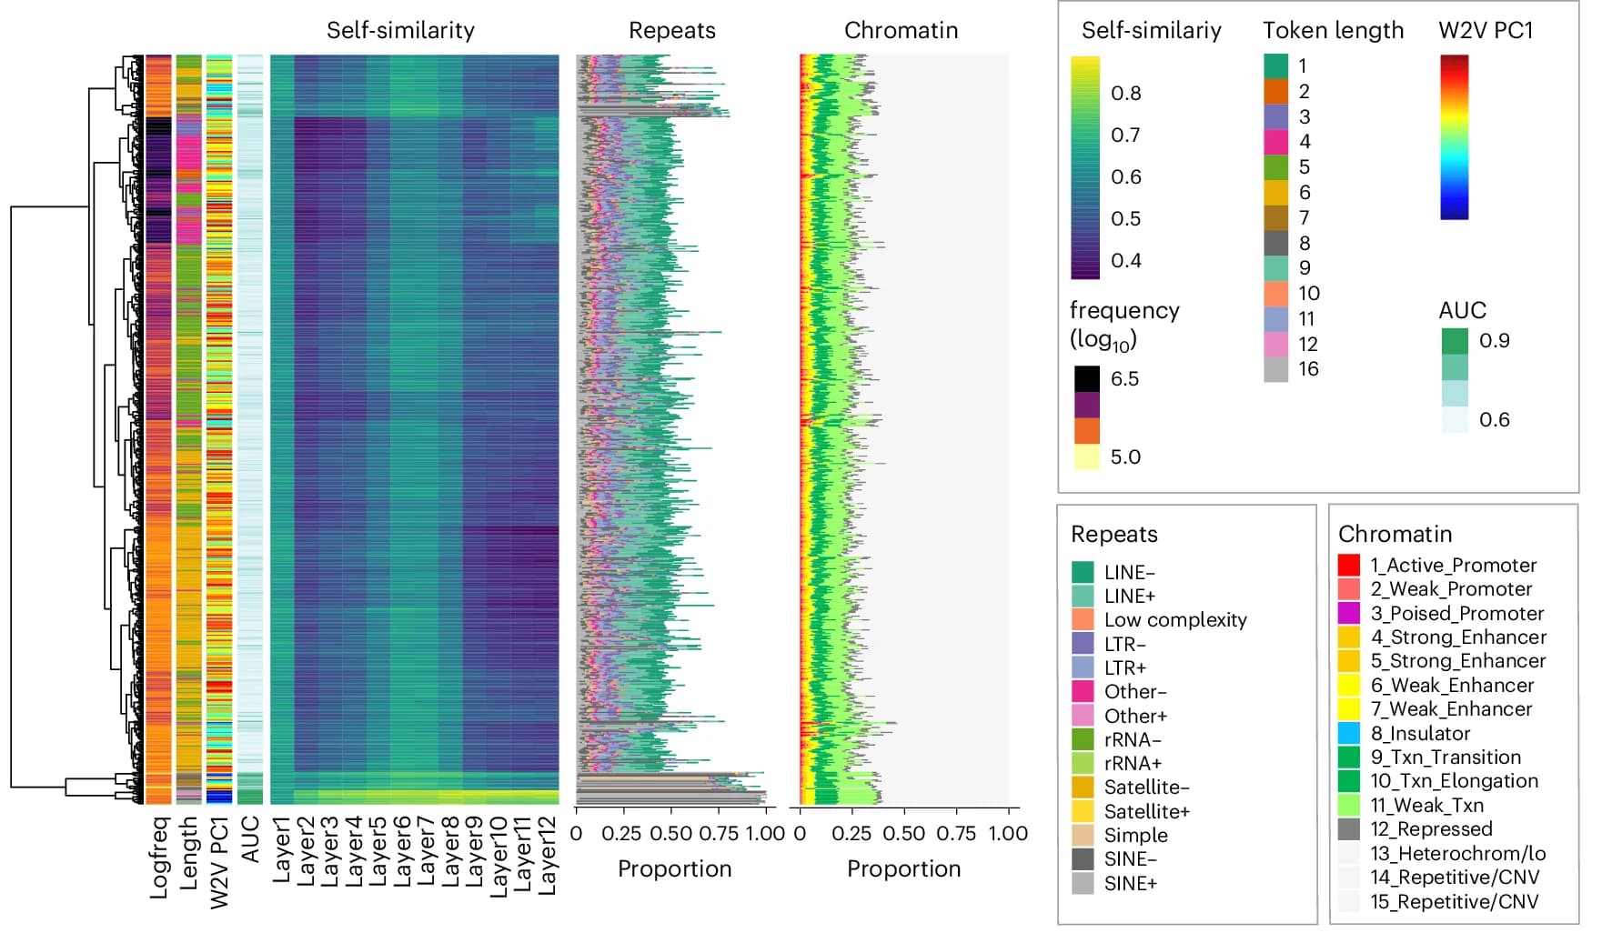Click the 10_Txn_Elongation legend label
1602x933 pixels.
click(x=1455, y=780)
